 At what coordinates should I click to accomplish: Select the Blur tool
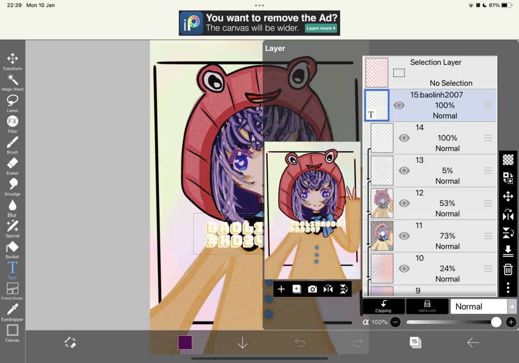click(12, 208)
